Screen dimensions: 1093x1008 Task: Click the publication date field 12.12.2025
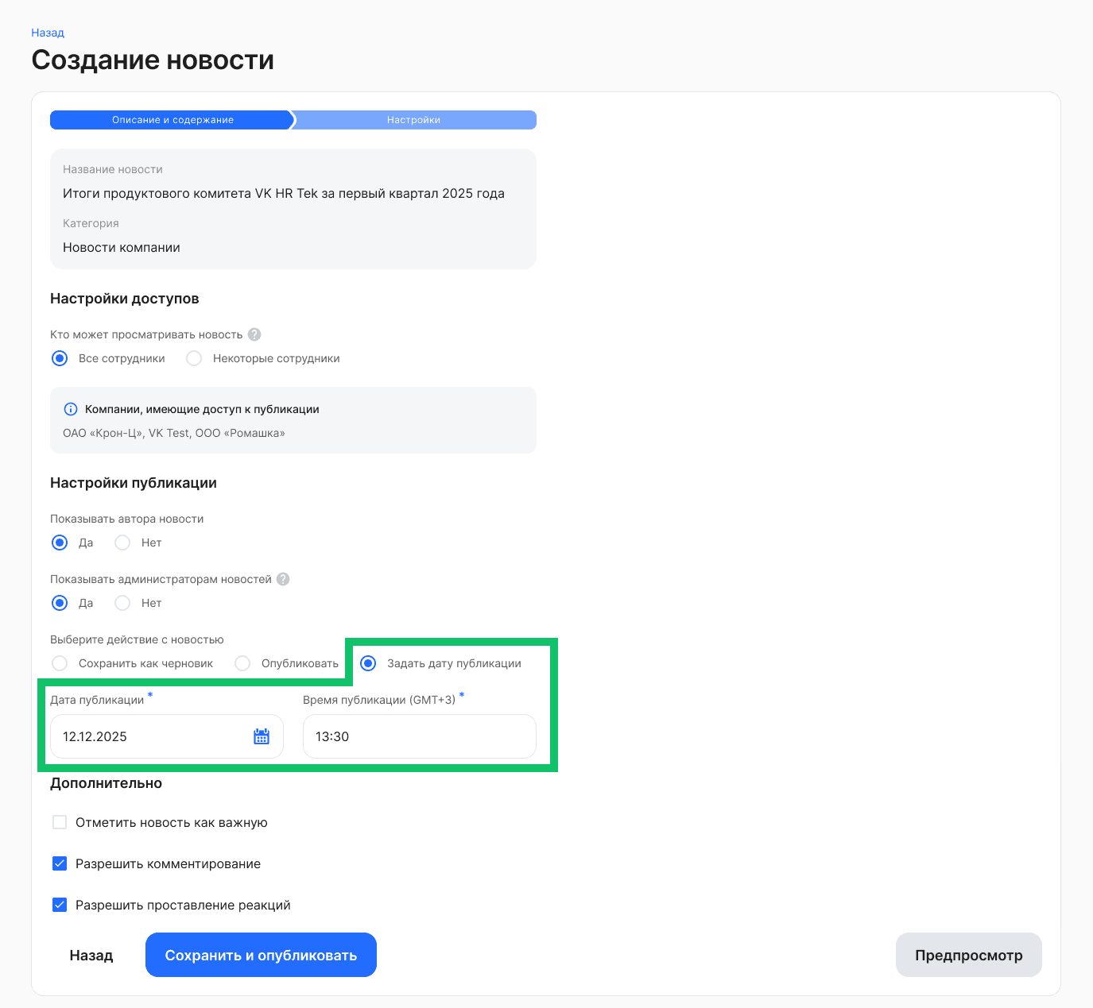151,736
